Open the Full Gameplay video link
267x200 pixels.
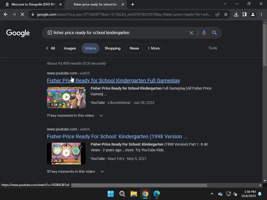click(x=113, y=80)
